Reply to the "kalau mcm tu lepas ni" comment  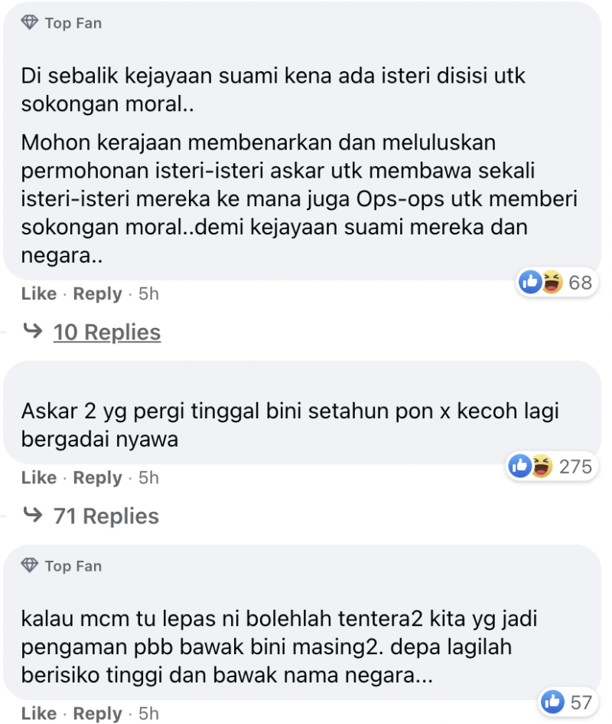click(97, 714)
